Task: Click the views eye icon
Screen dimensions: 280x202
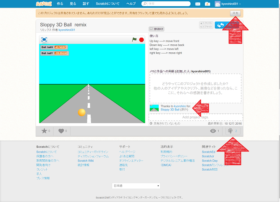Action: tap(213, 131)
